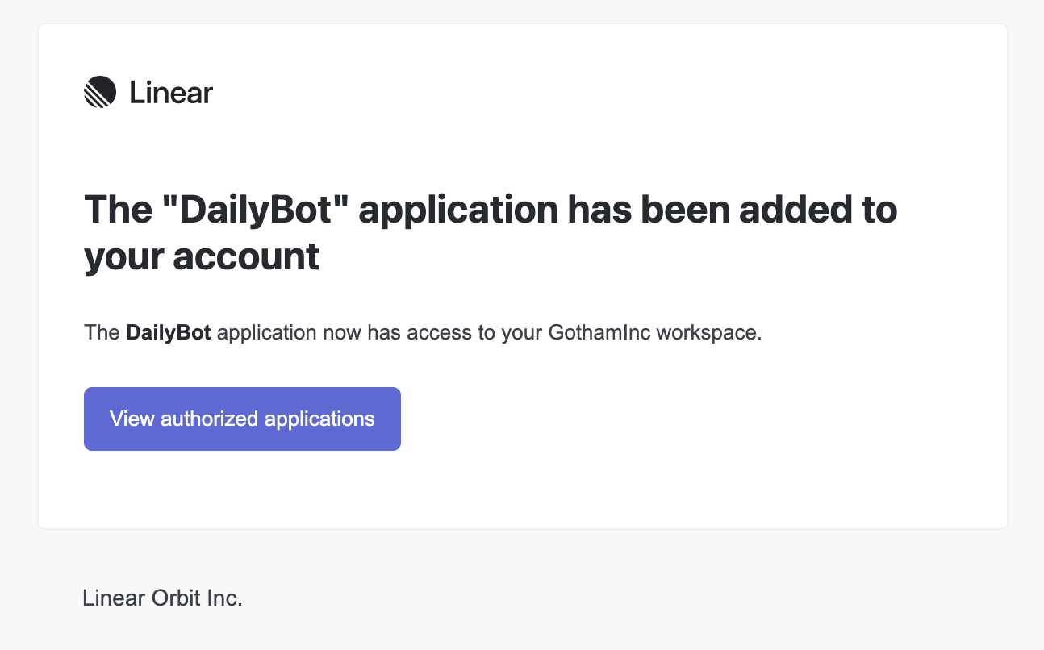
Task: Select the word "application" in the headline
Action: (x=458, y=210)
